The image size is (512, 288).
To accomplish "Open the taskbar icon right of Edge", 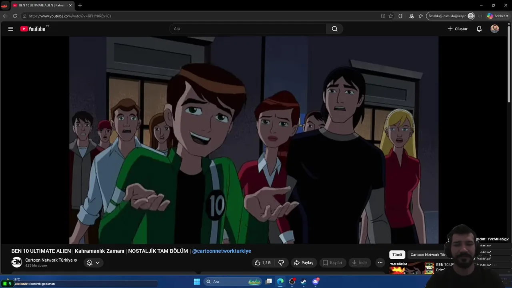I will [x=292, y=282].
